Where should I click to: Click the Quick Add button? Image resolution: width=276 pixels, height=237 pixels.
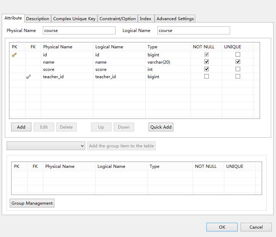pos(161,127)
